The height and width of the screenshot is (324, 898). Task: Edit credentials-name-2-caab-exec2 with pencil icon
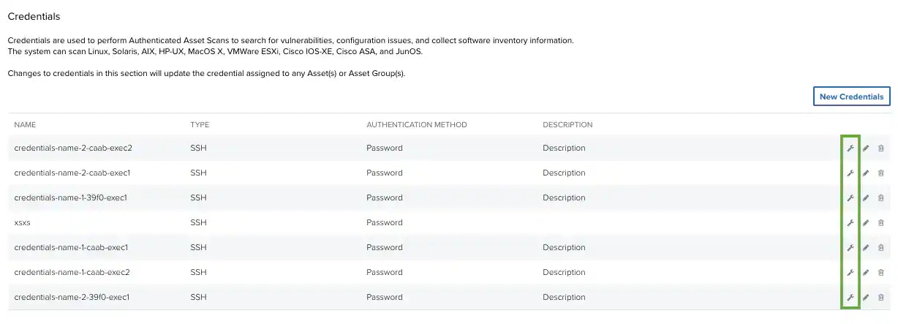click(x=866, y=148)
